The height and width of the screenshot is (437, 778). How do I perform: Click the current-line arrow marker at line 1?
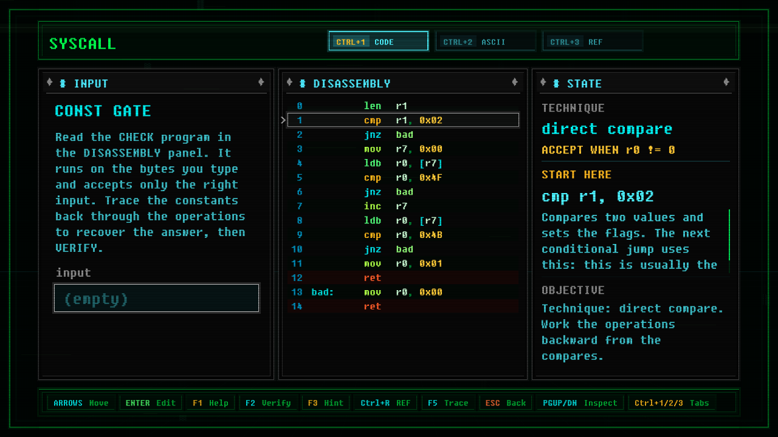click(x=283, y=120)
